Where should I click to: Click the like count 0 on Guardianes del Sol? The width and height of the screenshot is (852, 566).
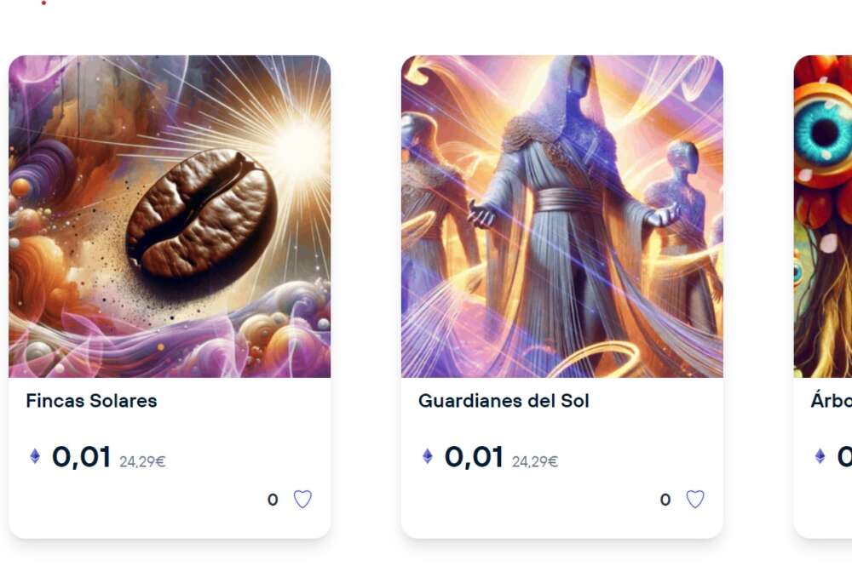[x=665, y=500]
